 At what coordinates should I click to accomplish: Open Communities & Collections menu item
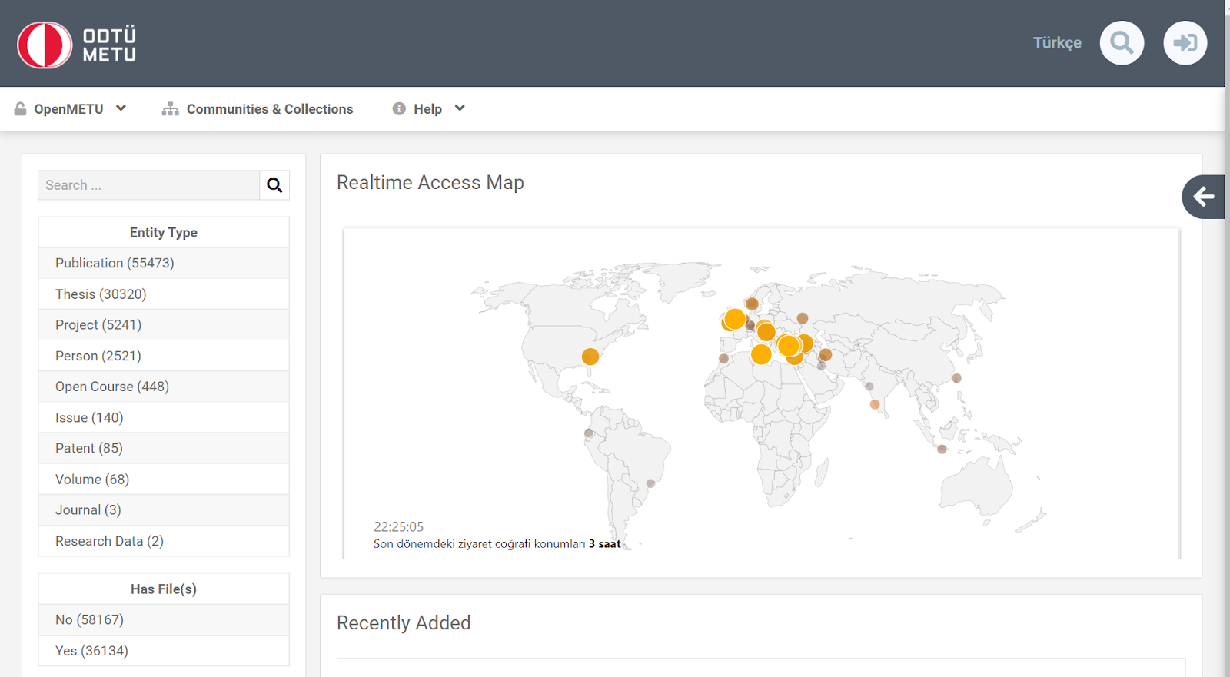[269, 109]
